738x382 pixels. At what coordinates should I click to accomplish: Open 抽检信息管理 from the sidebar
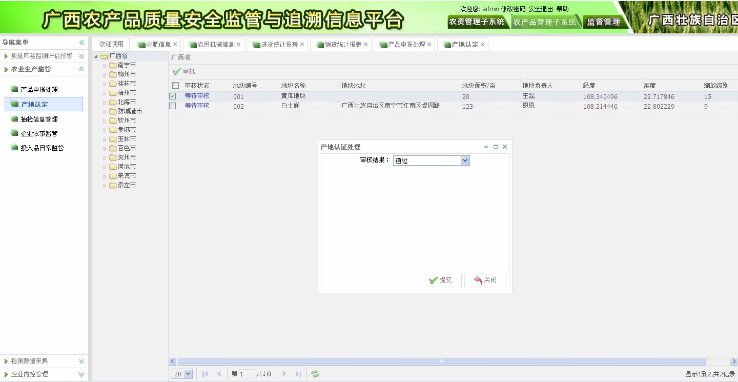point(39,119)
